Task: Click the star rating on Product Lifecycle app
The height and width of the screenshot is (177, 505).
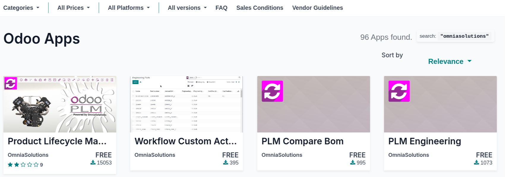Action: [x=23, y=165]
